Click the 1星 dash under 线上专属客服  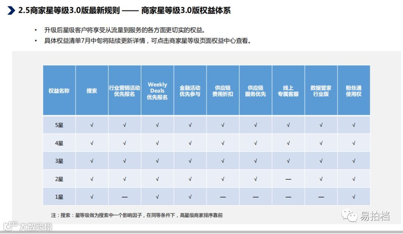(288, 197)
